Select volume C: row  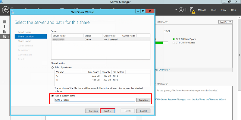102,76
